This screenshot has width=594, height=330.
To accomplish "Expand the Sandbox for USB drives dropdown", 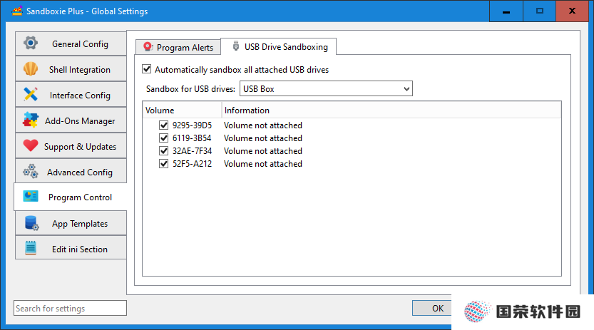I will [326, 88].
